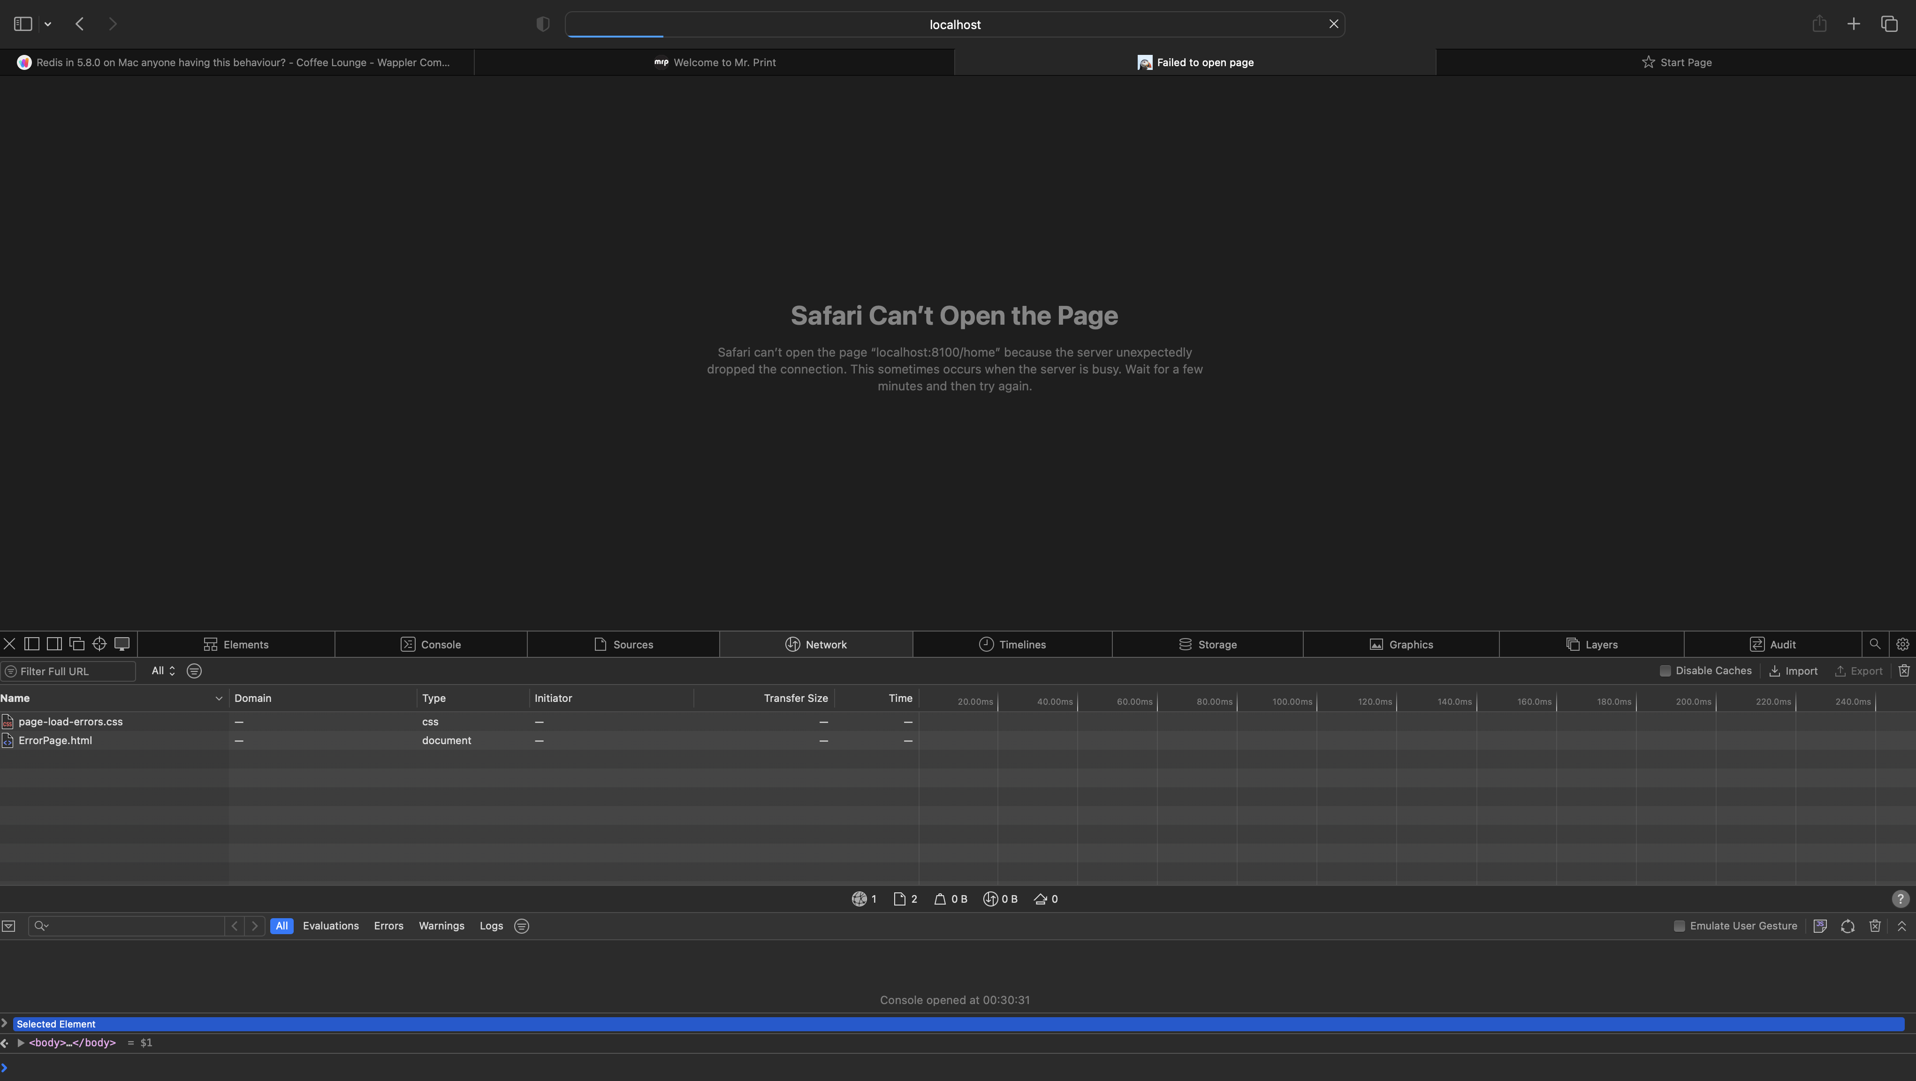This screenshot has height=1081, width=1916.
Task: Click the Filter Full URL field
Action: click(73, 671)
